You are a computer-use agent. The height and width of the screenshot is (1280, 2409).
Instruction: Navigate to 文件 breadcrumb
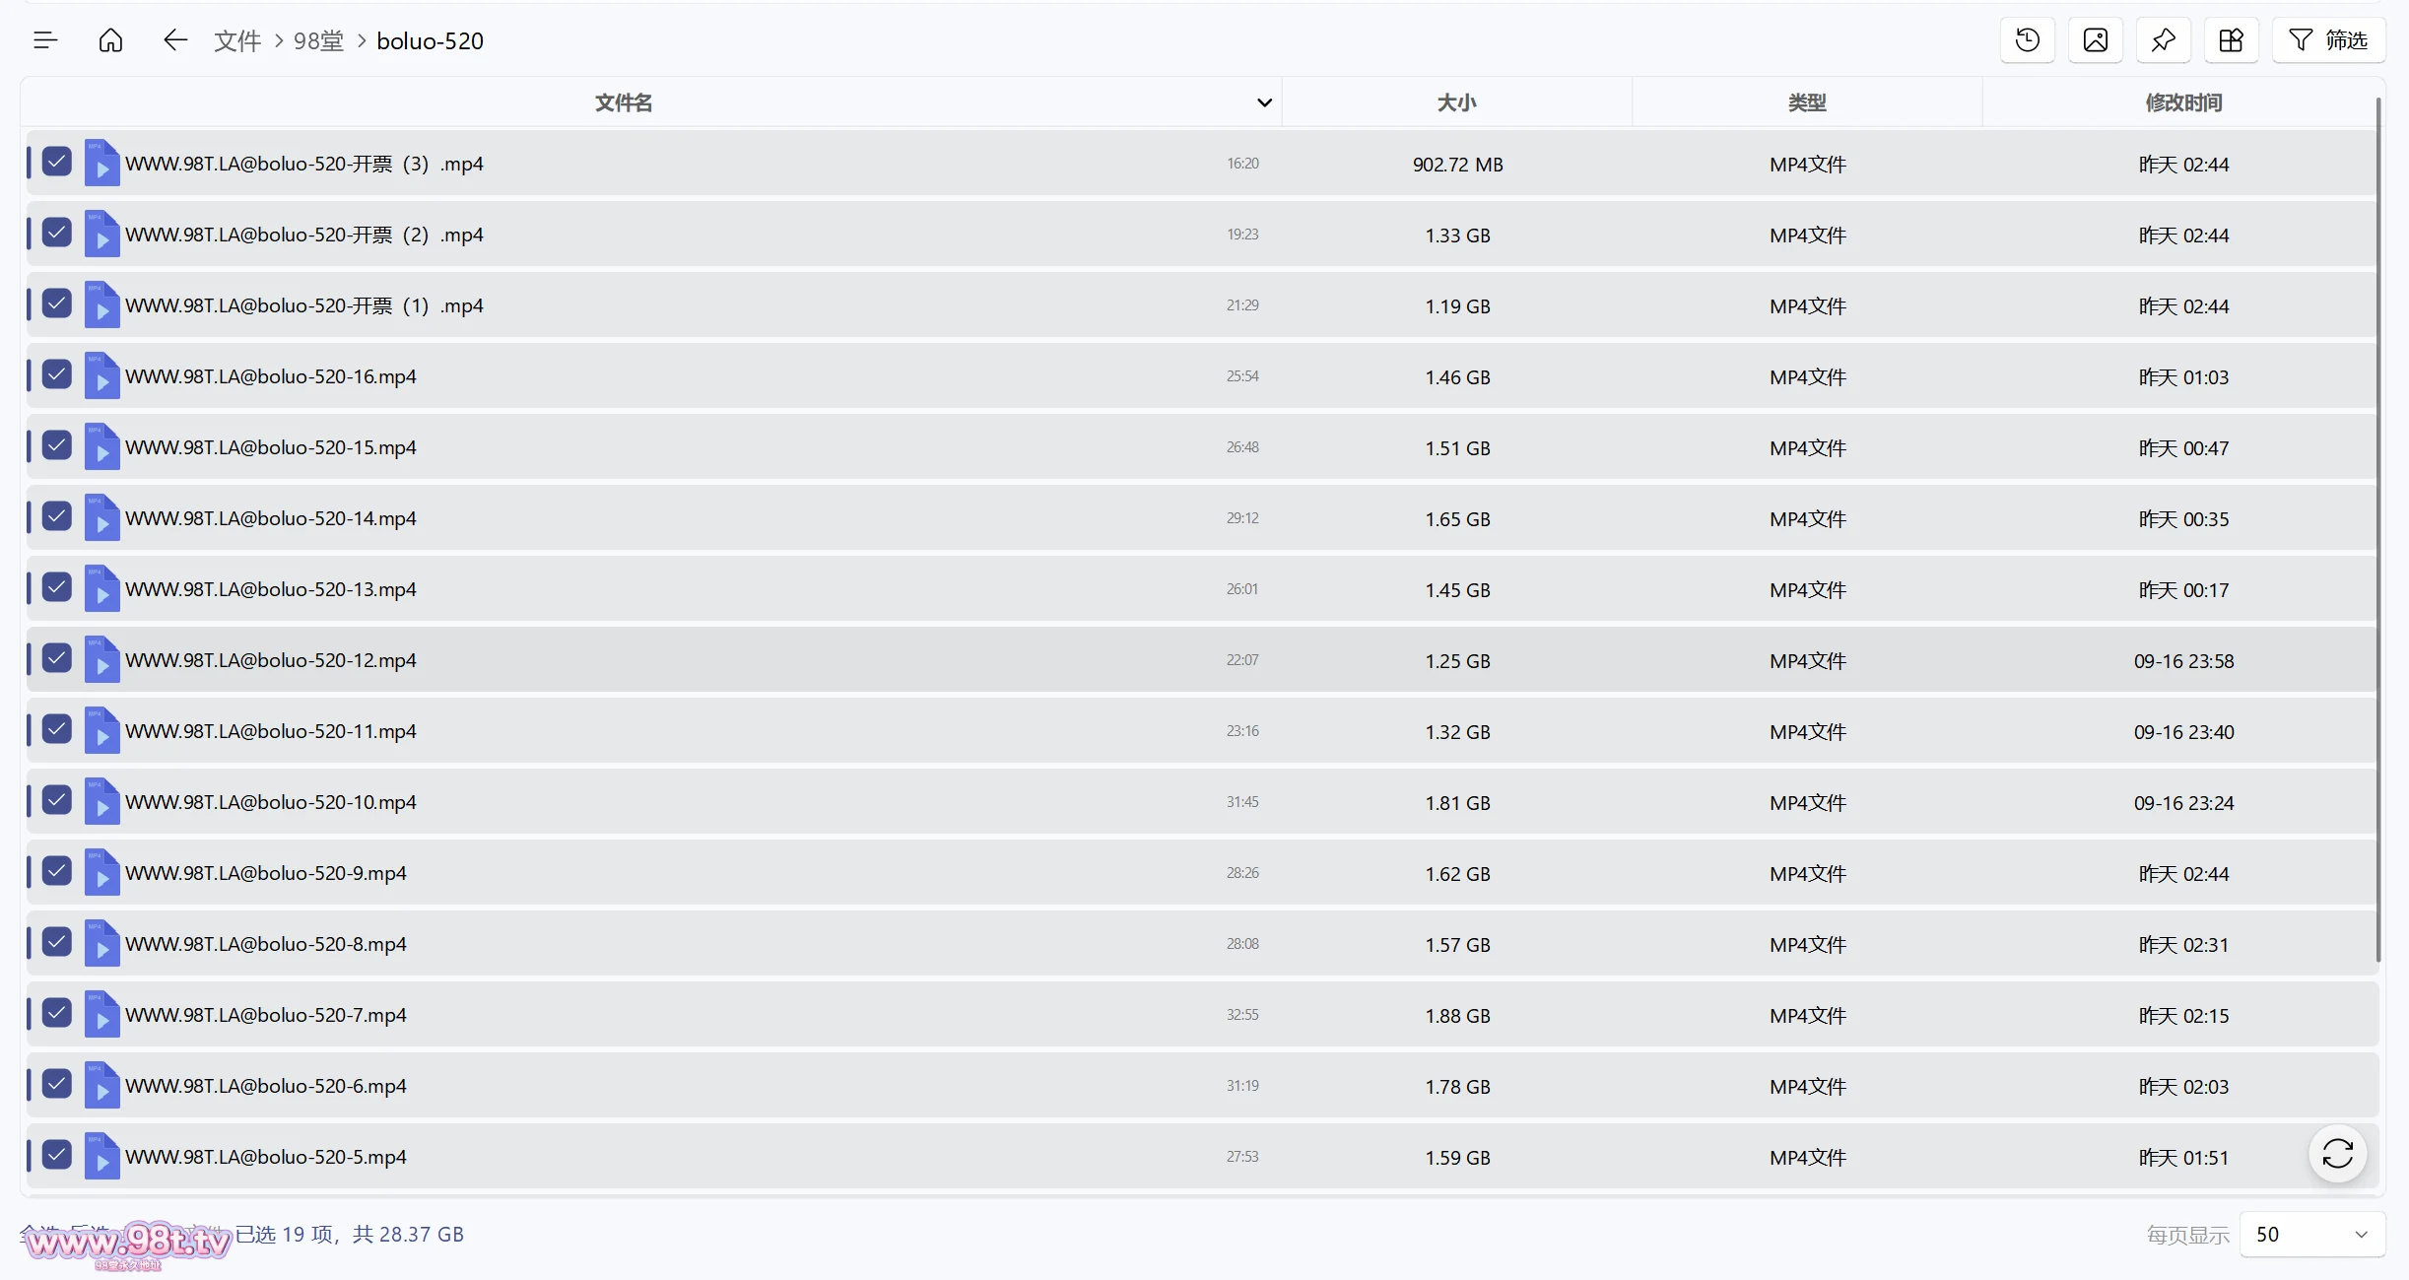(237, 41)
